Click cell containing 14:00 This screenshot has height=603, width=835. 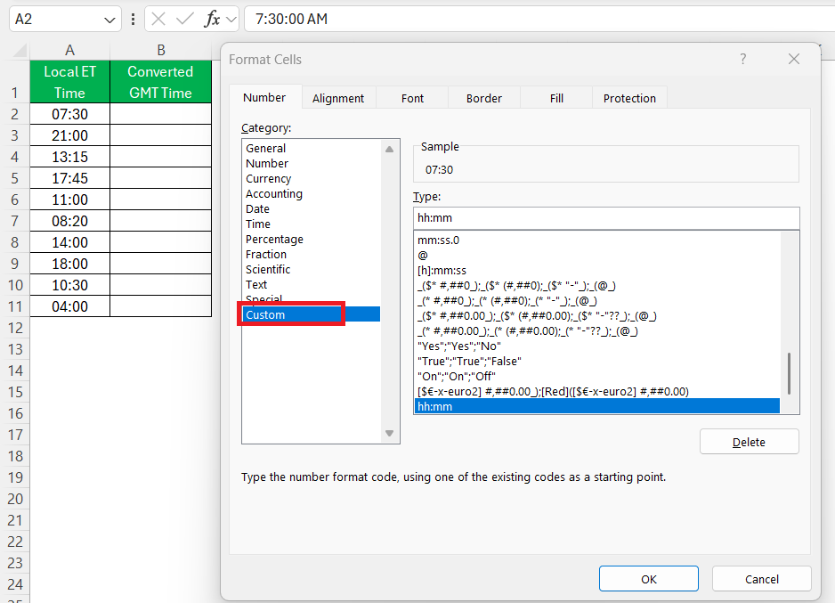pos(69,242)
